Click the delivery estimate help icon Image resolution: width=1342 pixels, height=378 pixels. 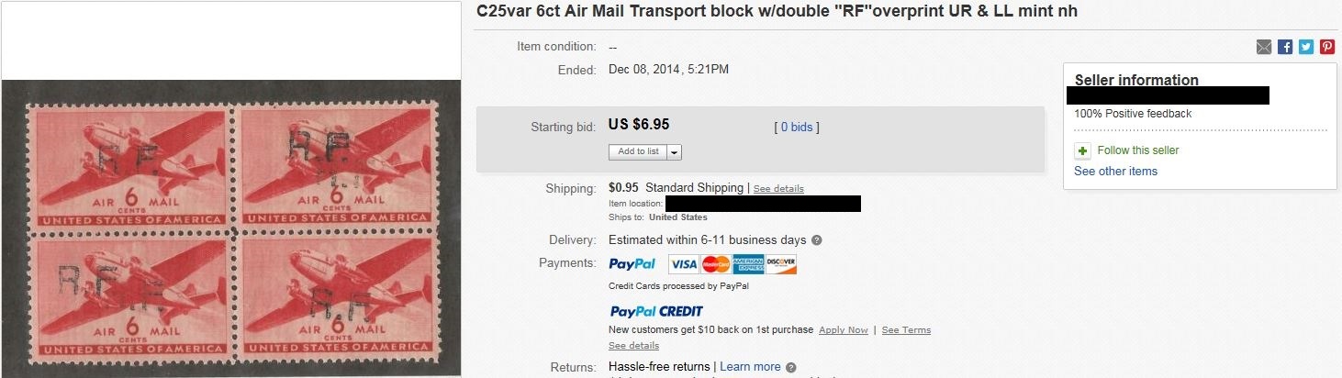click(x=817, y=240)
